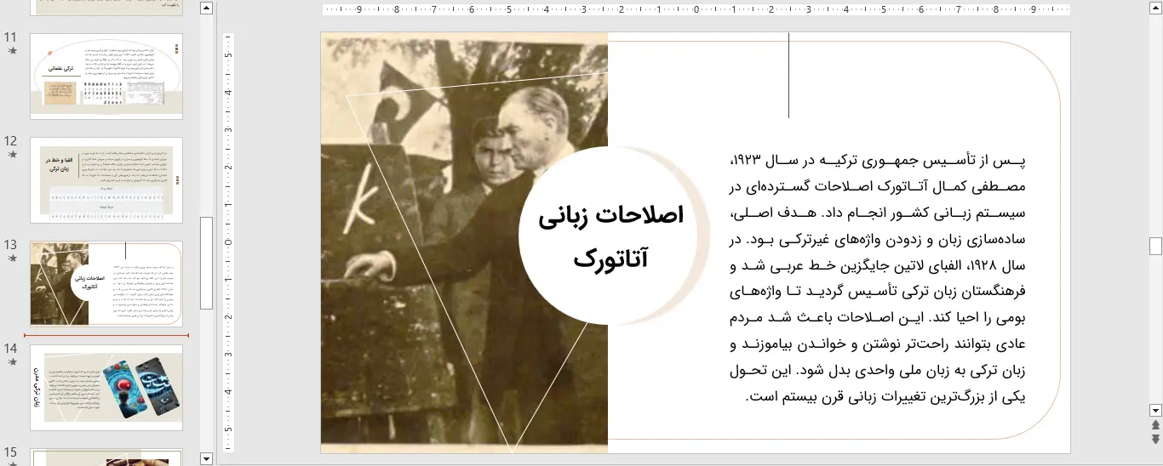Image resolution: width=1163 pixels, height=466 pixels.
Task: Open slide 14 thumbnail with phone images
Action: [106, 387]
